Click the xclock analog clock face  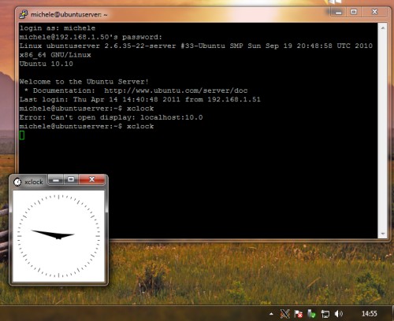pos(58,236)
